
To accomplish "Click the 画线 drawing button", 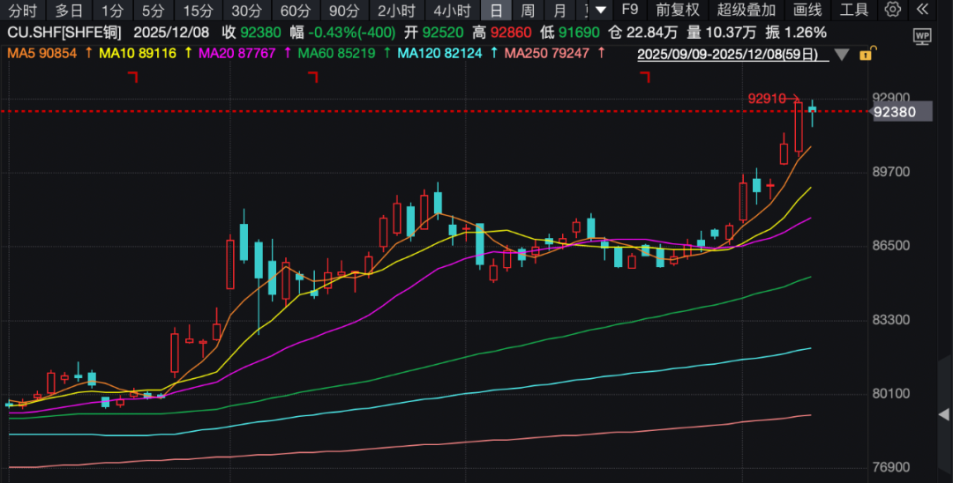I will [x=807, y=11].
